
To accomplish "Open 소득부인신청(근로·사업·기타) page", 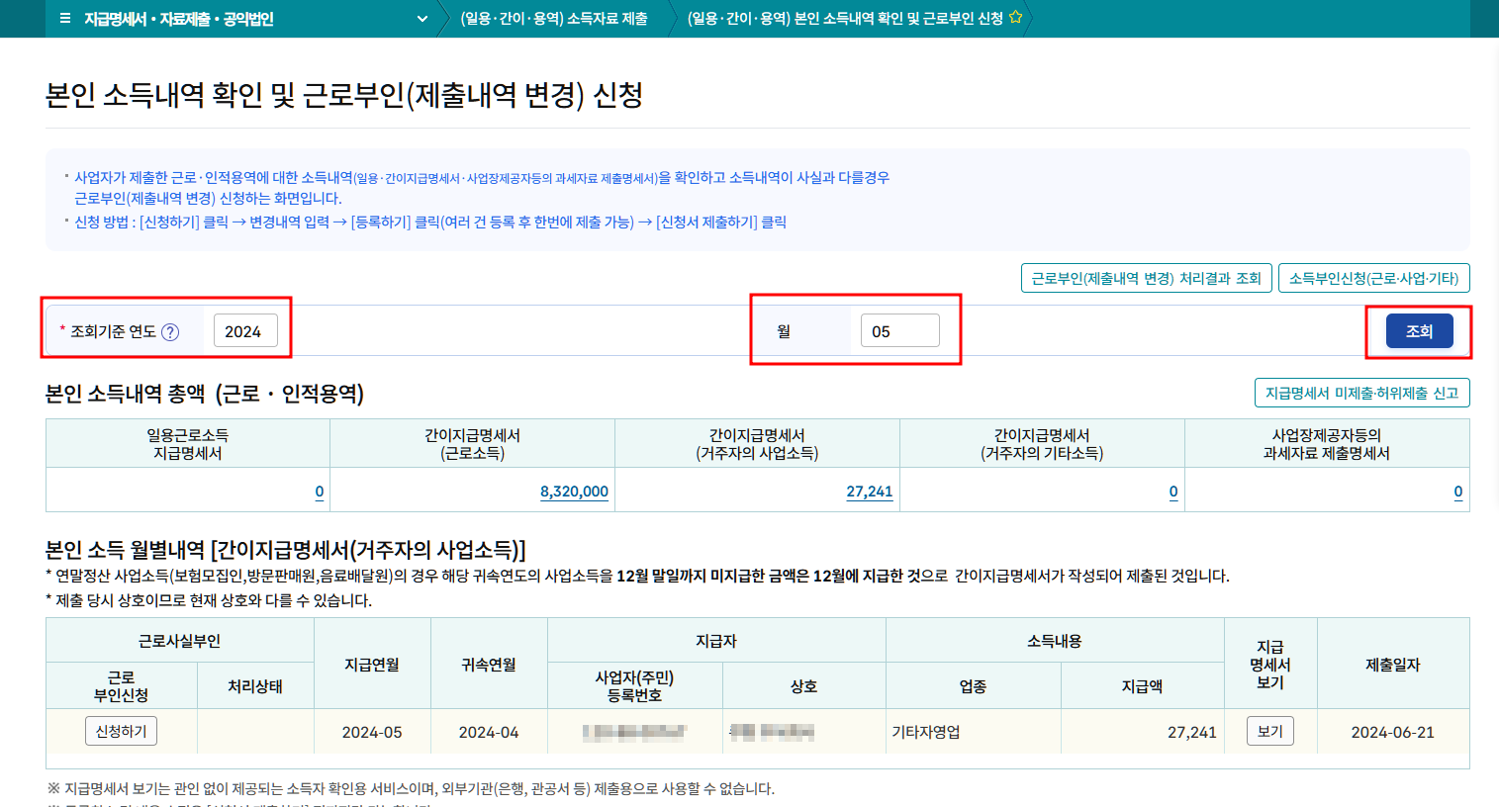I will [x=1373, y=278].
